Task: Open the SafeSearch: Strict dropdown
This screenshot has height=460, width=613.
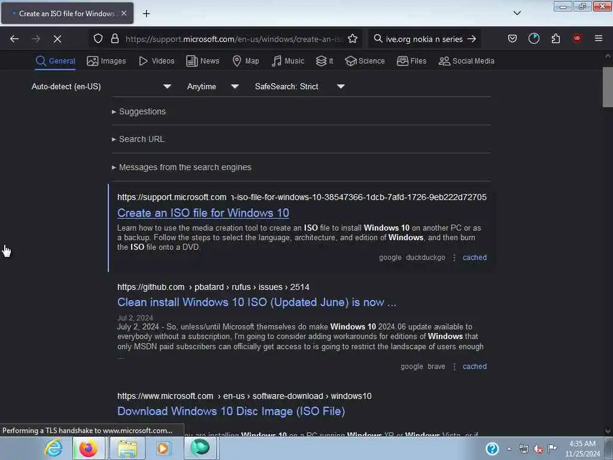Action: click(x=299, y=86)
